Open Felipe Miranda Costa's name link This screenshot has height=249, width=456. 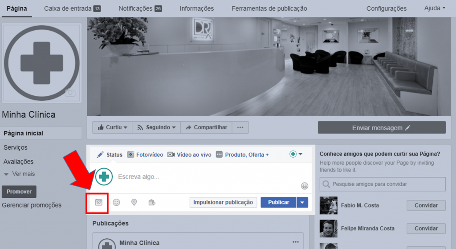click(367, 229)
